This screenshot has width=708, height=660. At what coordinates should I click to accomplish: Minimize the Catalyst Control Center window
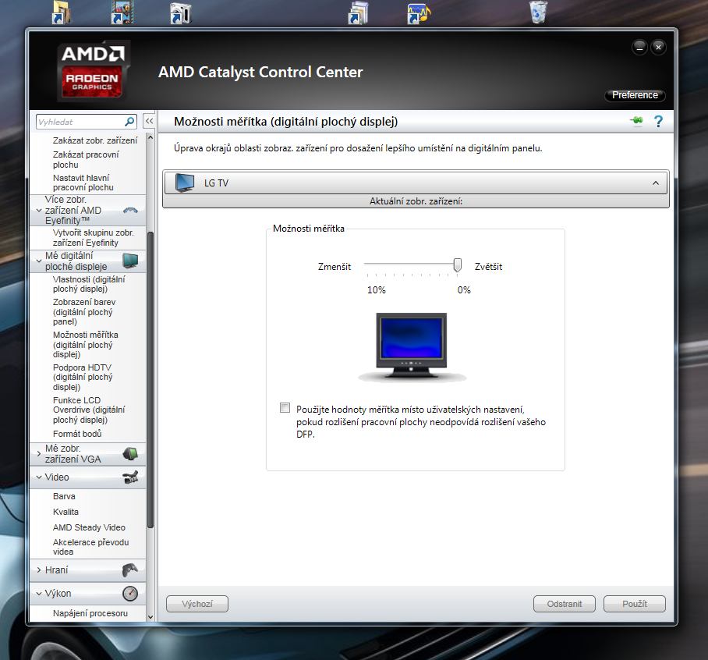coord(639,47)
